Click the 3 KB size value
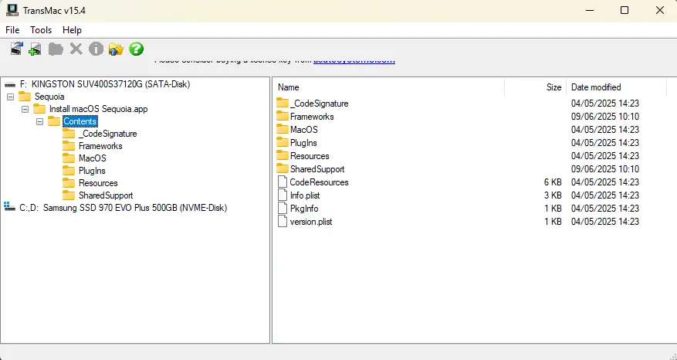 tap(553, 195)
